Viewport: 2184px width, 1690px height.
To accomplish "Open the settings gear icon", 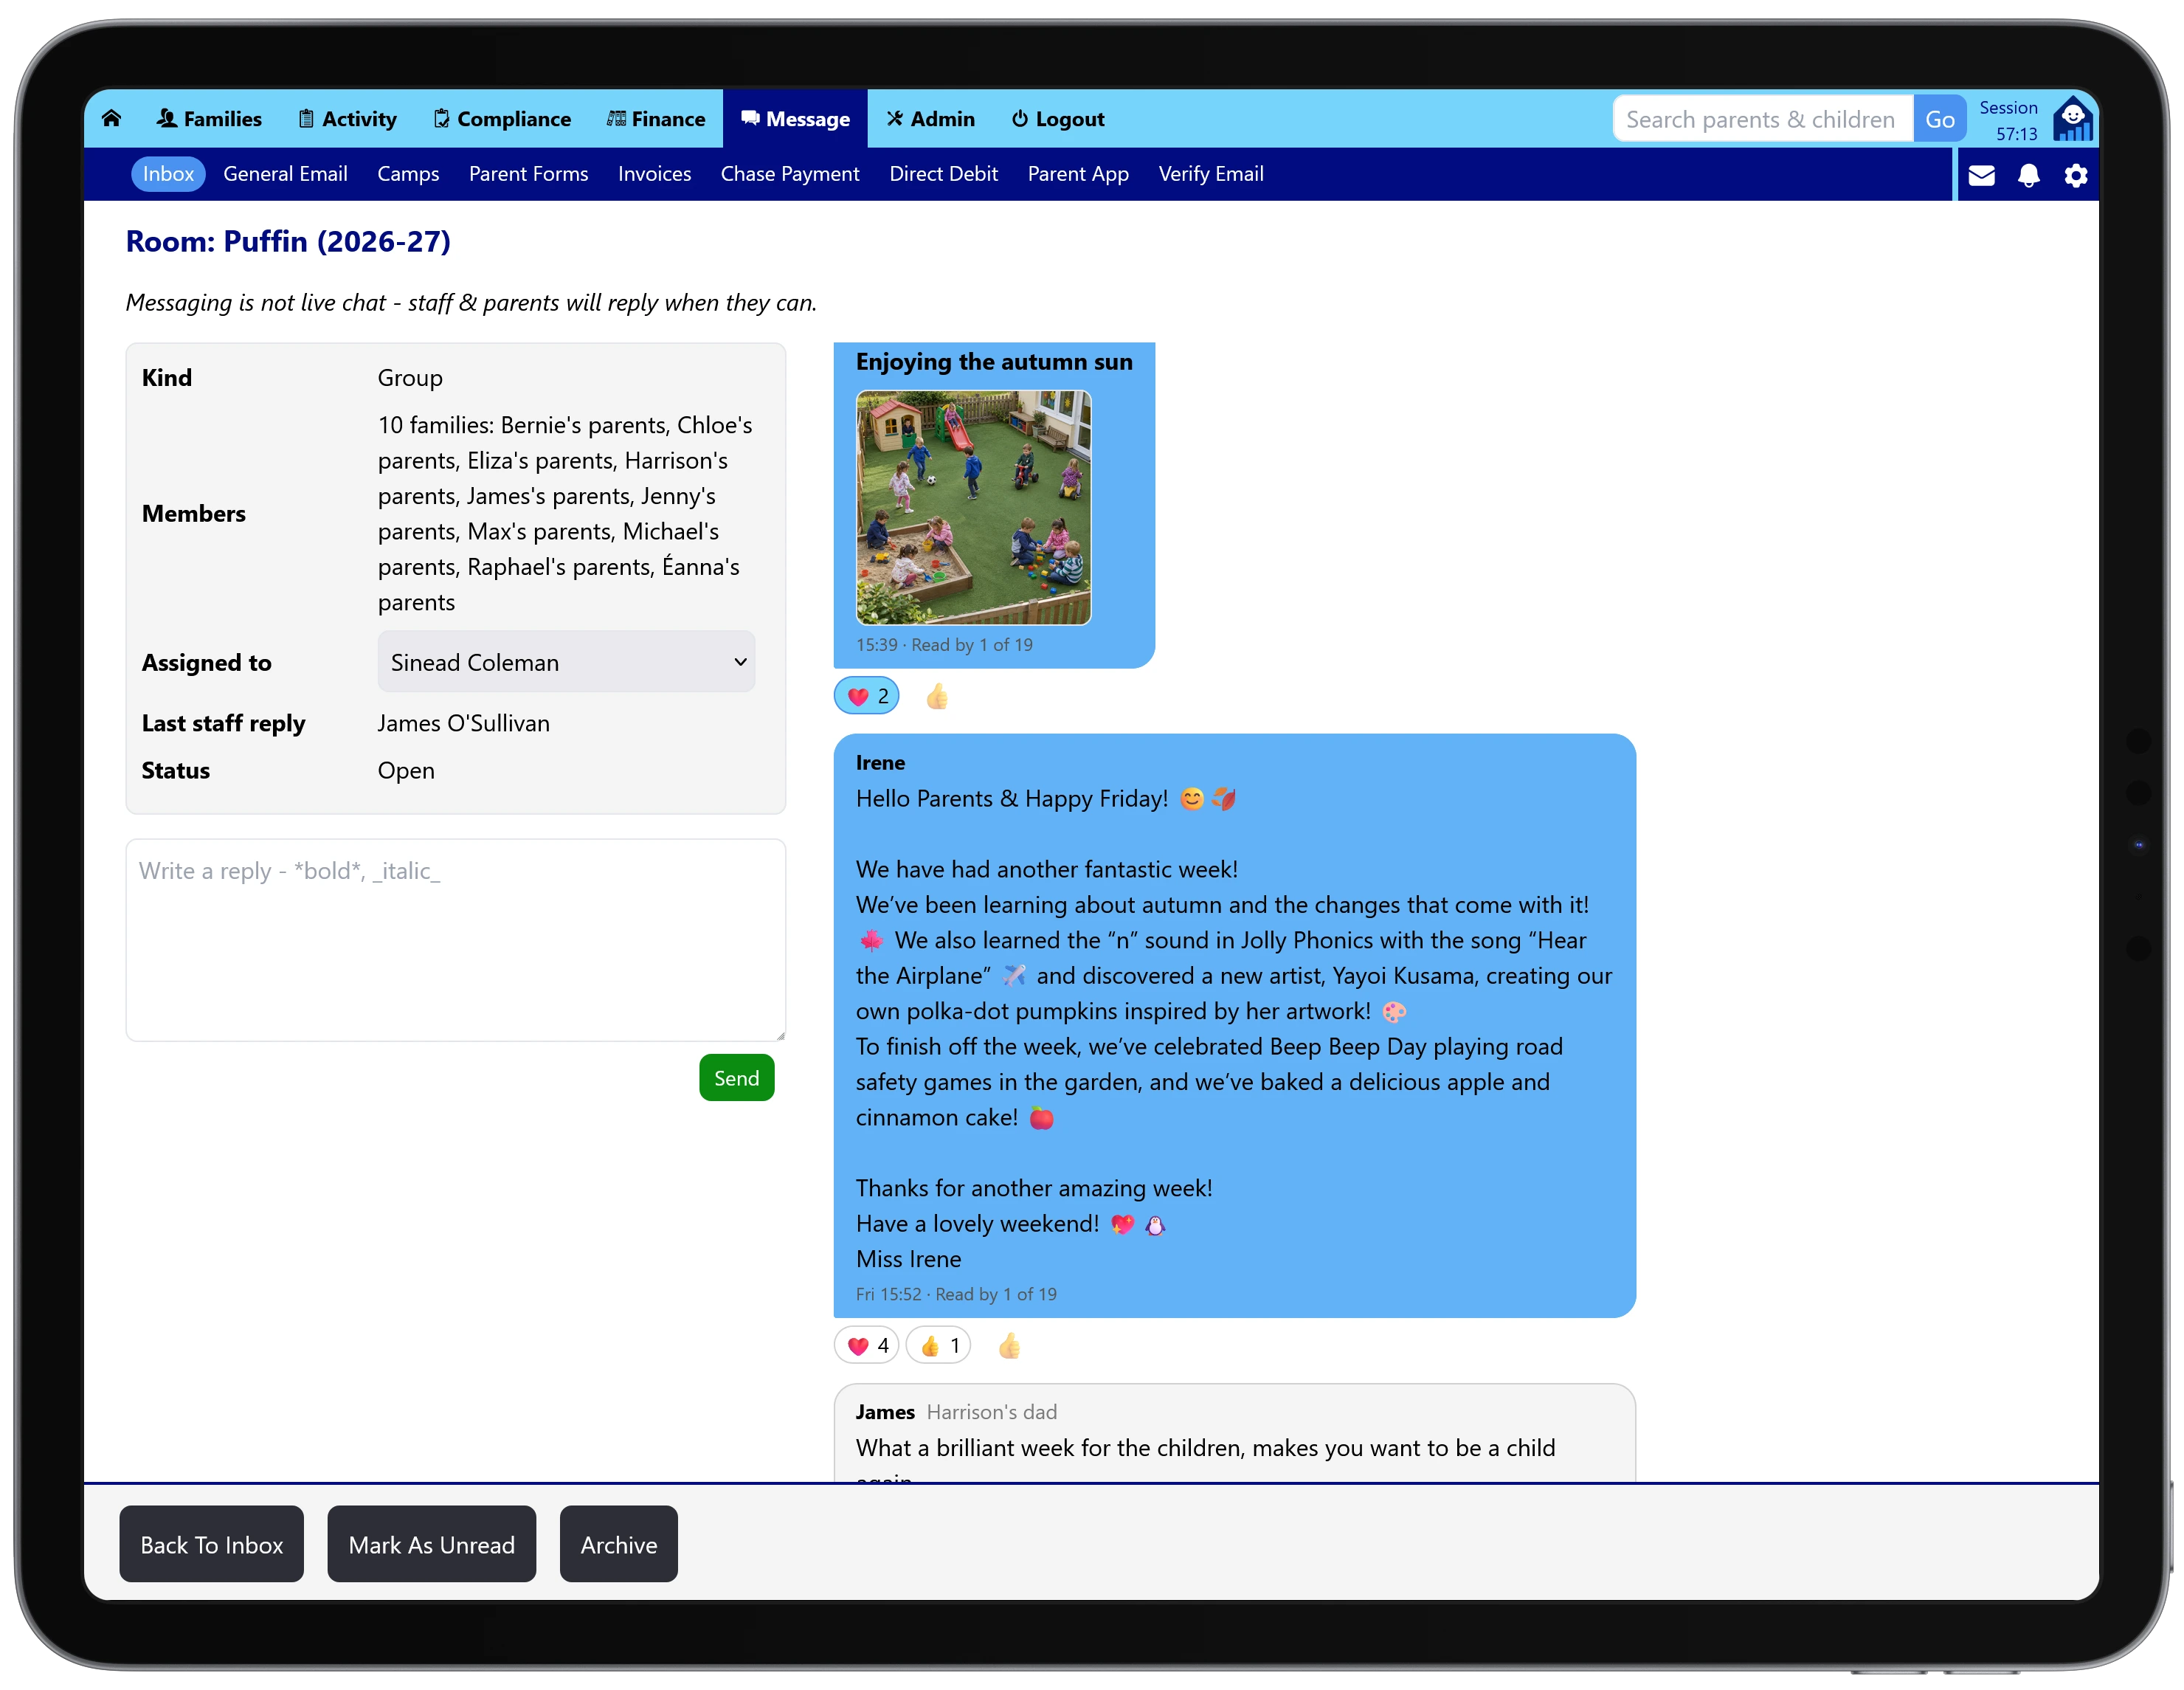I will click(2076, 175).
